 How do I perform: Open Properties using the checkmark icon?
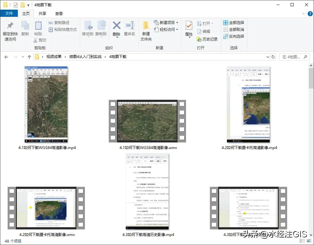[189, 26]
